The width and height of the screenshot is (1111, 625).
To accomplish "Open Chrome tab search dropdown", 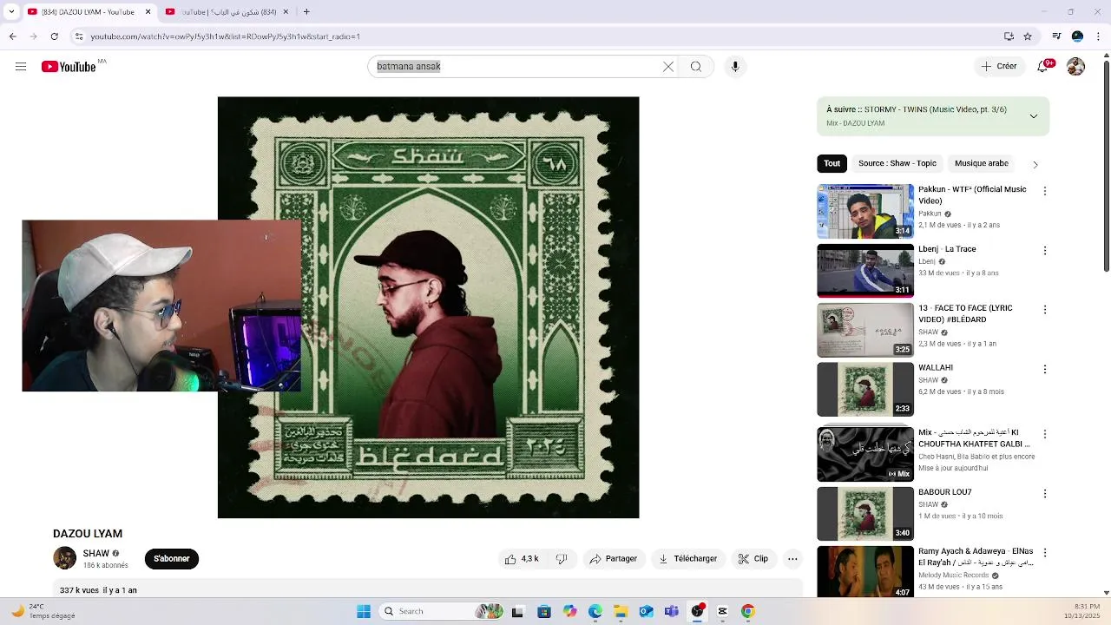I will tap(11, 12).
